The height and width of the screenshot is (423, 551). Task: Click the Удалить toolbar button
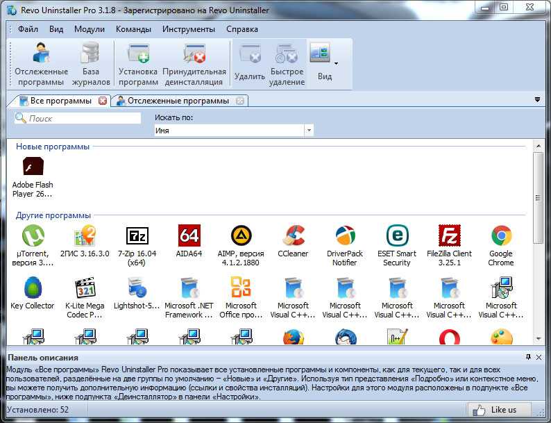click(x=250, y=64)
